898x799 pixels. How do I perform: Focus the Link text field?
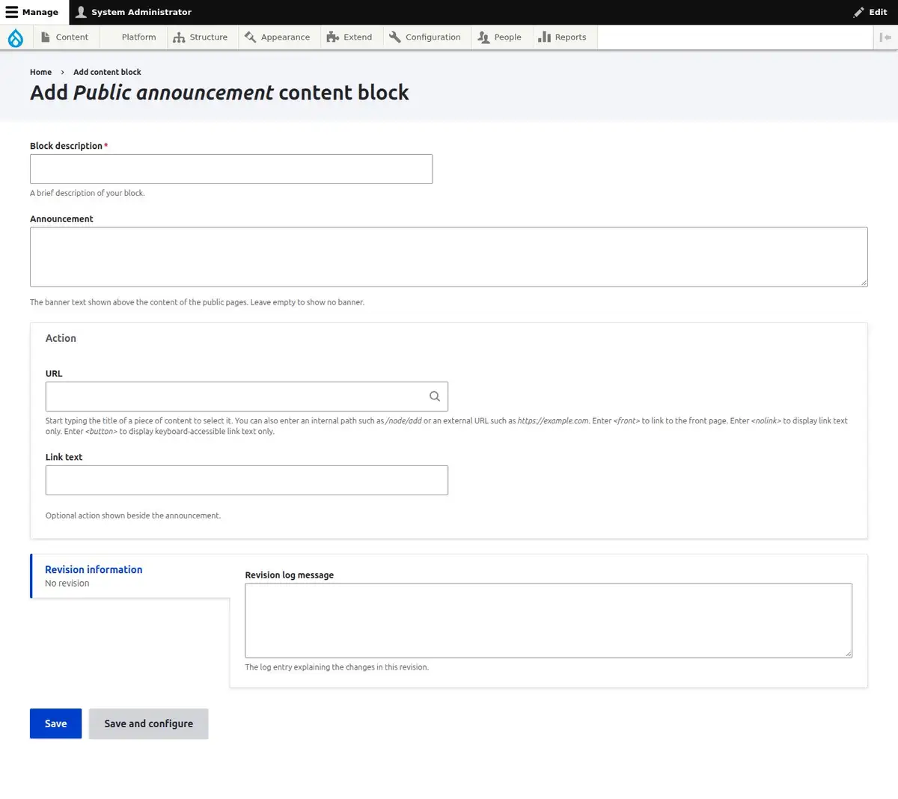(x=247, y=480)
